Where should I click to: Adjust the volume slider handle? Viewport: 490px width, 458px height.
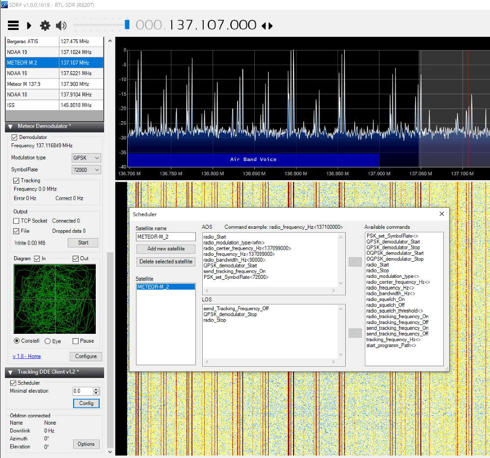coord(127,25)
